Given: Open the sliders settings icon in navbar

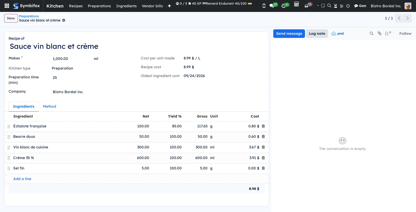Looking at the screenshot, I should point(342,6).
